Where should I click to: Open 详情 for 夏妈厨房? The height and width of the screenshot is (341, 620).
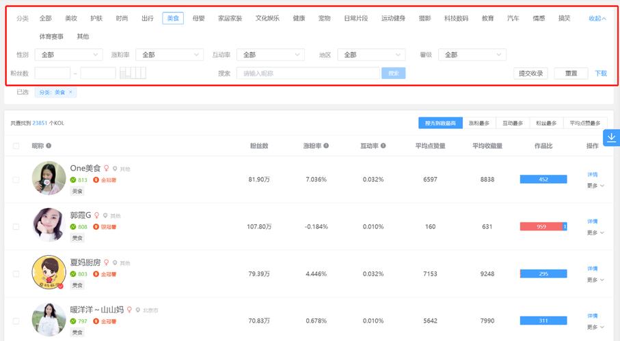click(593, 269)
